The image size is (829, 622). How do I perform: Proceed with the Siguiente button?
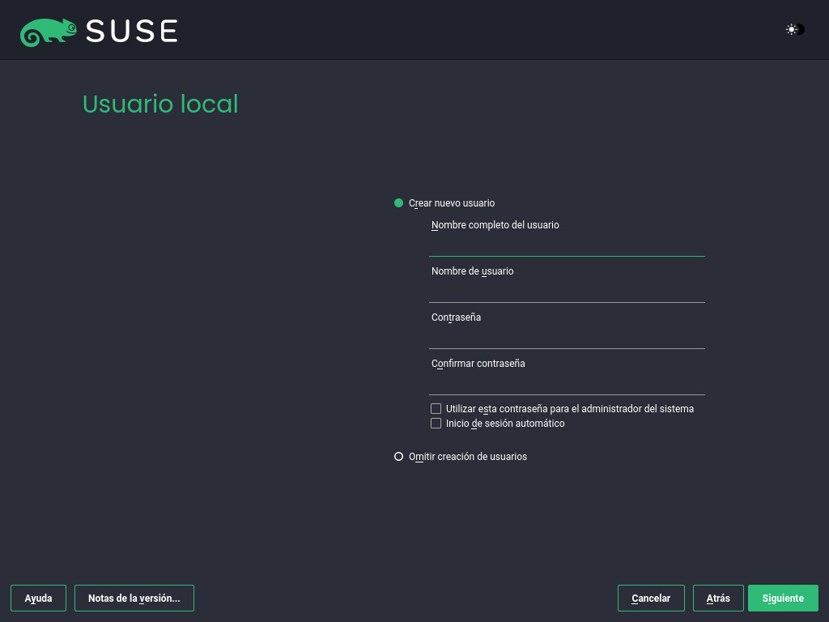(783, 599)
